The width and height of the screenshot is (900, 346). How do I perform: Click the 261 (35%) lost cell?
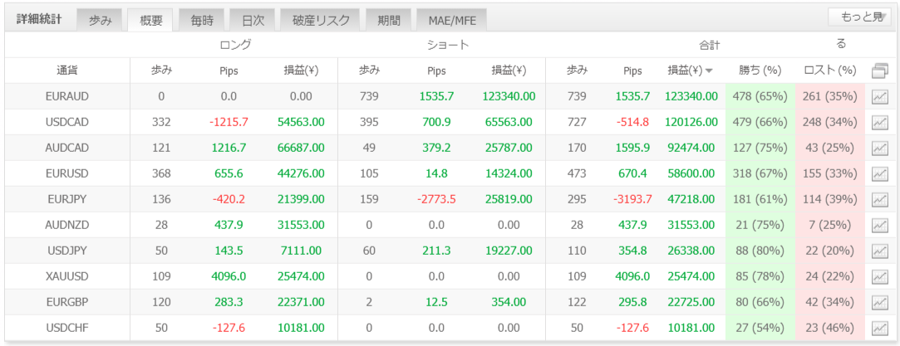(x=830, y=97)
